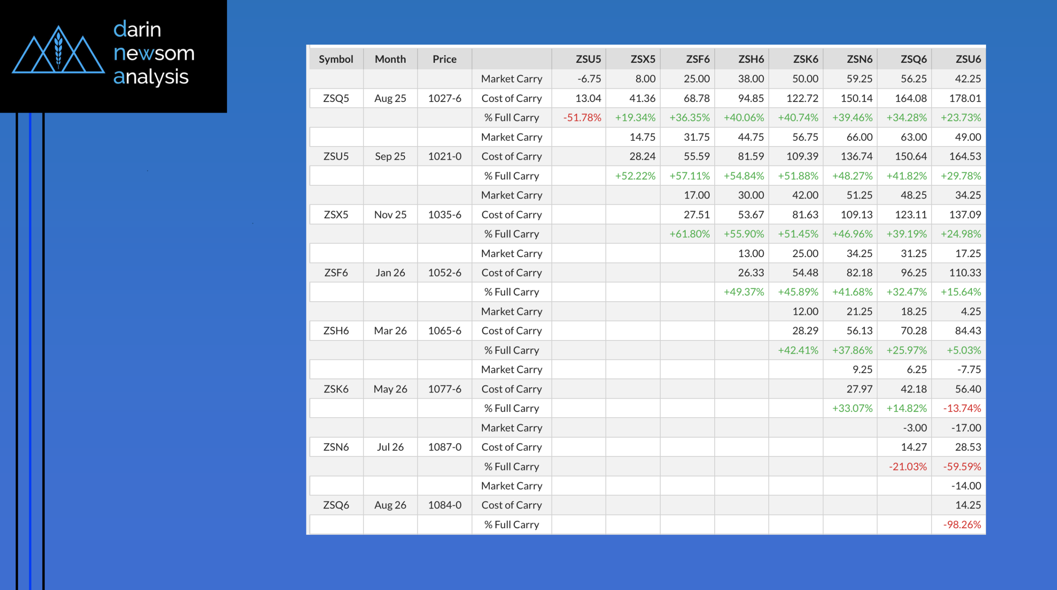The height and width of the screenshot is (590, 1057).
Task: Select the 178.01 cost of carry cell
Action: 965,99
